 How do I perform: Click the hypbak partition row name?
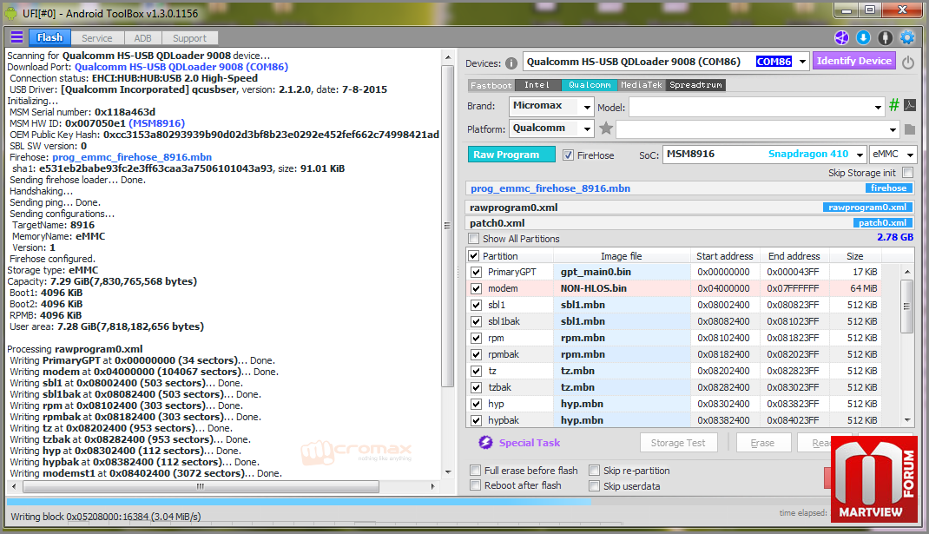504,420
